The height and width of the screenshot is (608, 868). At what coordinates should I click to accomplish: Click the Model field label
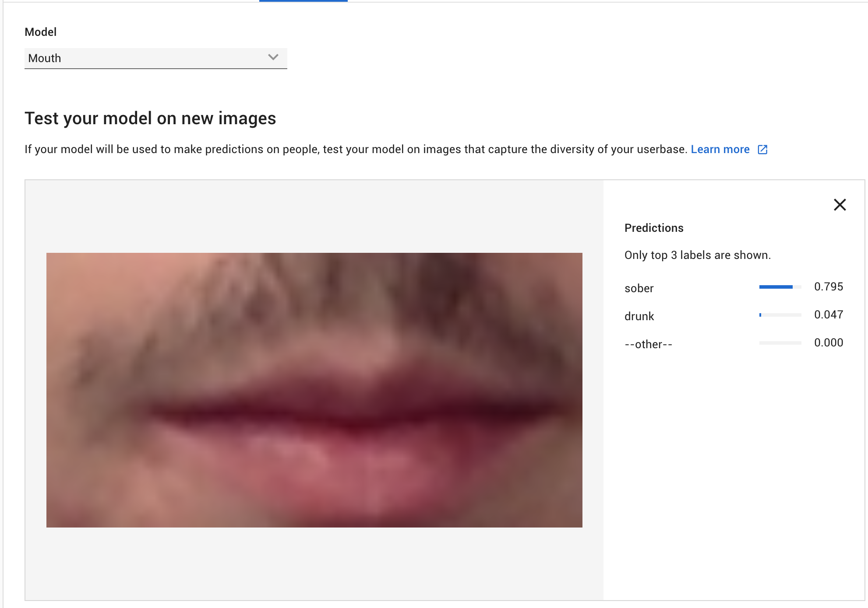40,32
